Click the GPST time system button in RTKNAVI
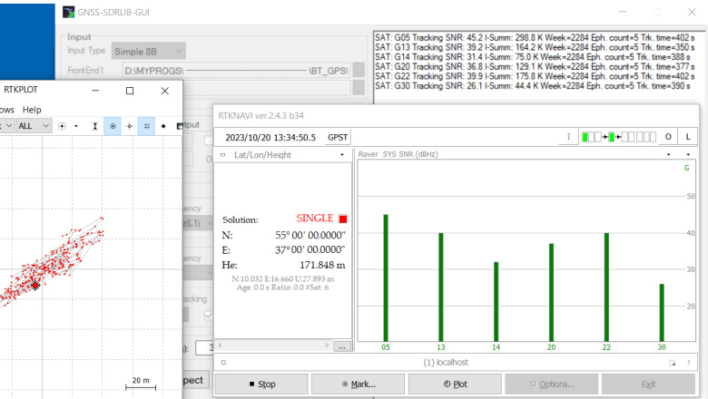The width and height of the screenshot is (708, 399). 338,138
